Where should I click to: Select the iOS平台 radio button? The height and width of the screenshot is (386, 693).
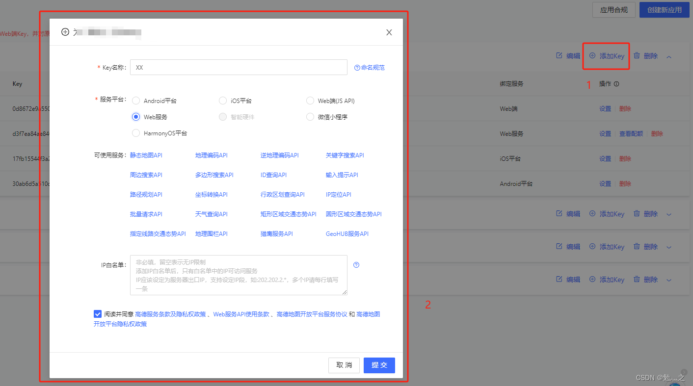click(x=223, y=101)
